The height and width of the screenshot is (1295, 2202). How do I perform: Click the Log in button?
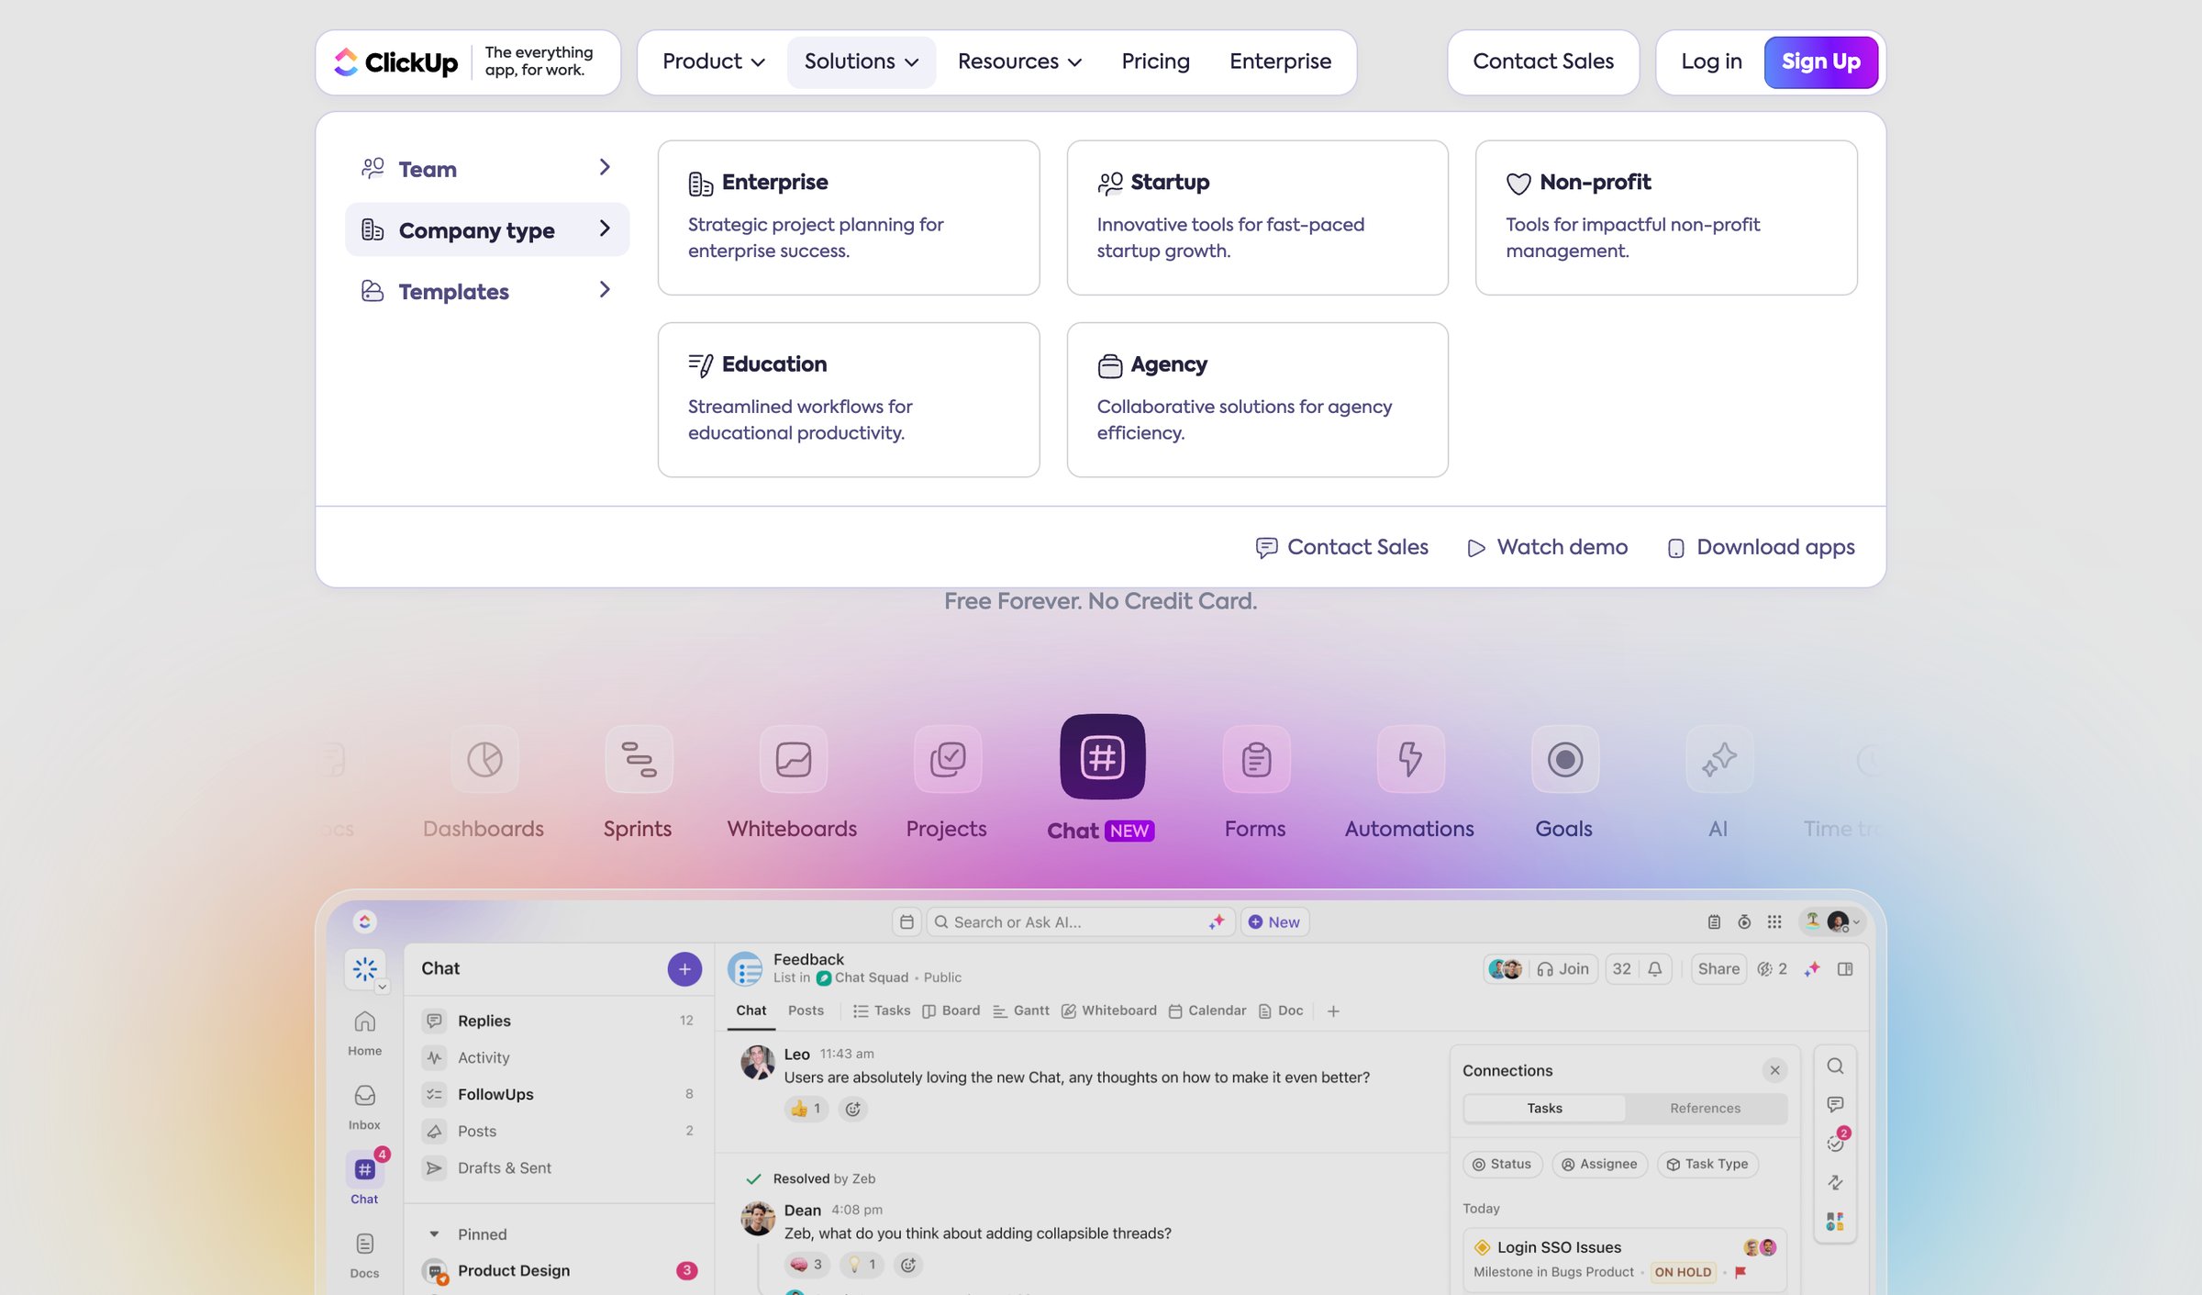pyautogui.click(x=1711, y=61)
